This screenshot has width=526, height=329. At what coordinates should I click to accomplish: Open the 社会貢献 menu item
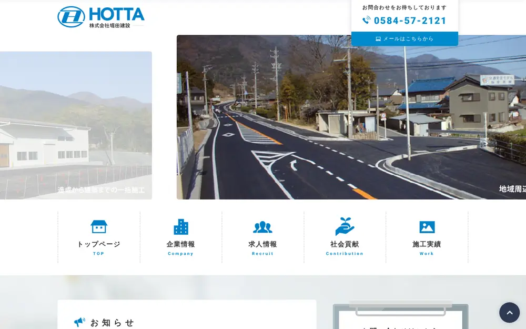pyautogui.click(x=345, y=237)
